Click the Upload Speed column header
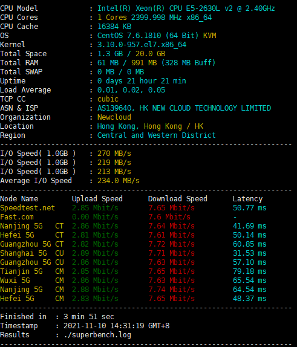 click(x=97, y=199)
